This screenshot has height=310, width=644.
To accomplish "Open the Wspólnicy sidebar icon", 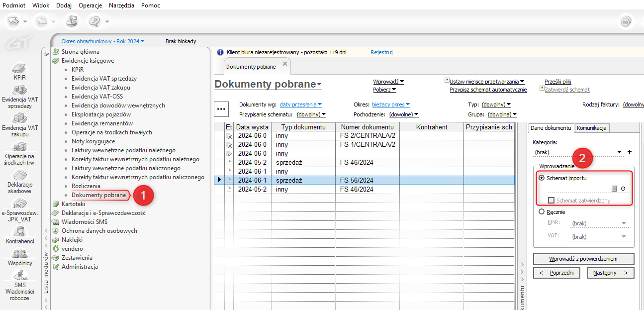I will (20, 254).
